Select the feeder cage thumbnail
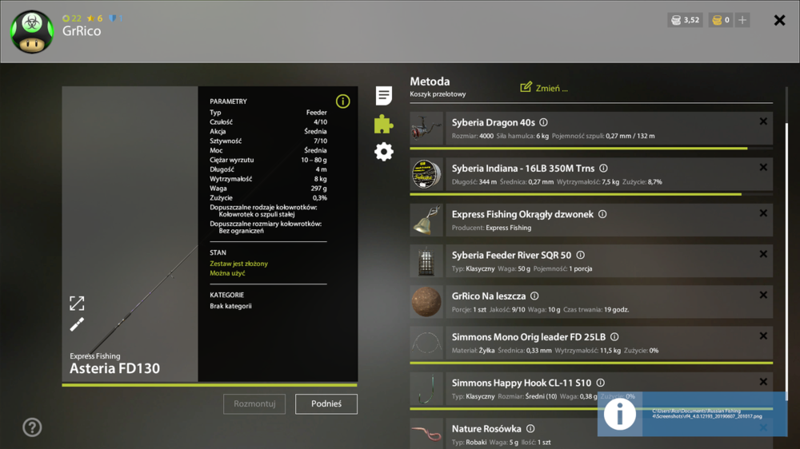Image resolution: width=800 pixels, height=449 pixels. point(426,261)
